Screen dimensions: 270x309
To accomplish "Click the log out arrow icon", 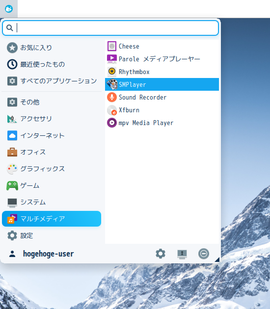I will 204,254.
